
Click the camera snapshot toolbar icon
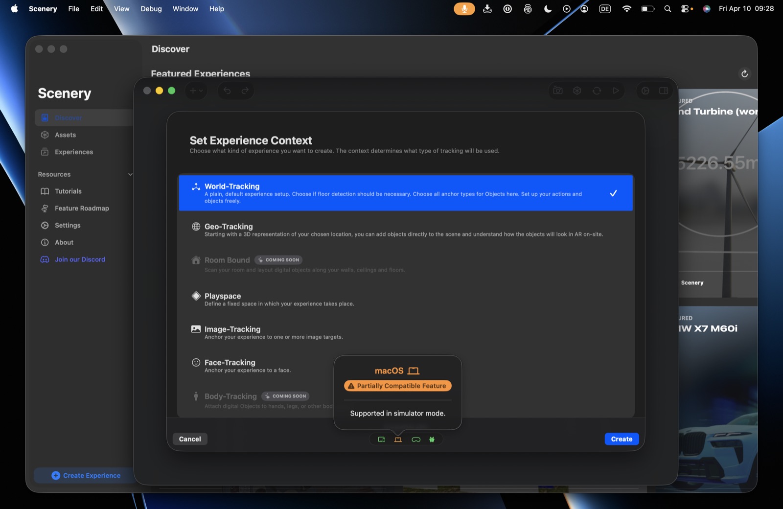click(x=558, y=91)
